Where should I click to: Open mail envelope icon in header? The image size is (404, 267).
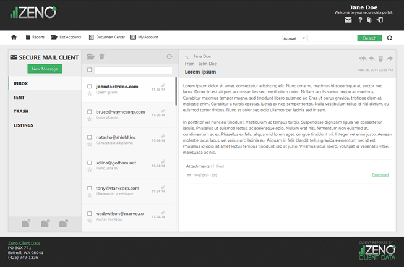click(x=348, y=20)
